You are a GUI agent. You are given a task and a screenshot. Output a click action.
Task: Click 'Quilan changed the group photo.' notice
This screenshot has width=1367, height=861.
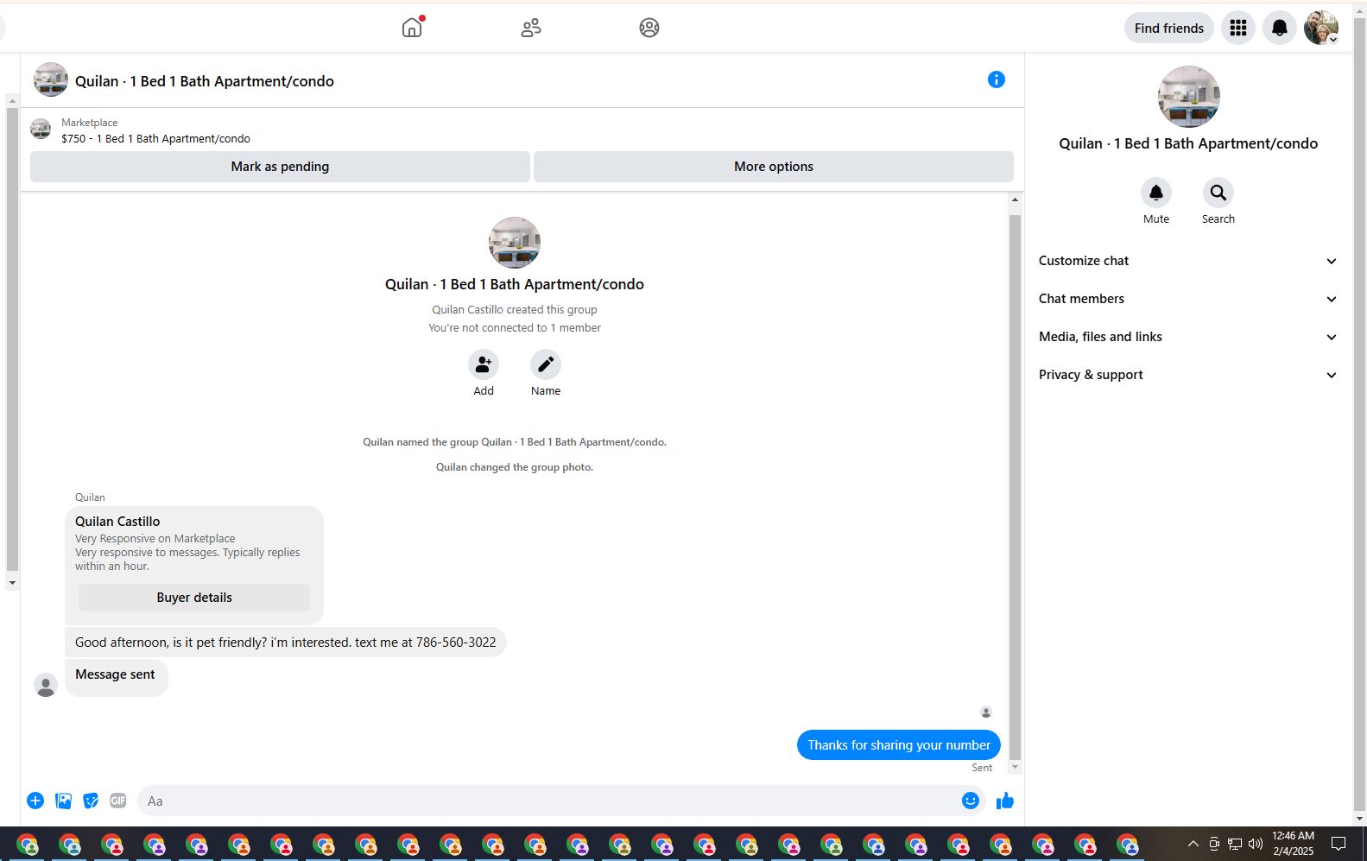click(x=515, y=467)
